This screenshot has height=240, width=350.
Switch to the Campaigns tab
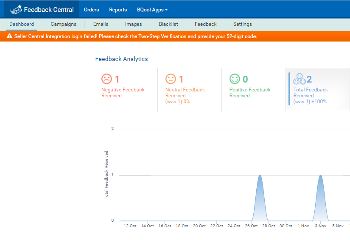coord(63,24)
